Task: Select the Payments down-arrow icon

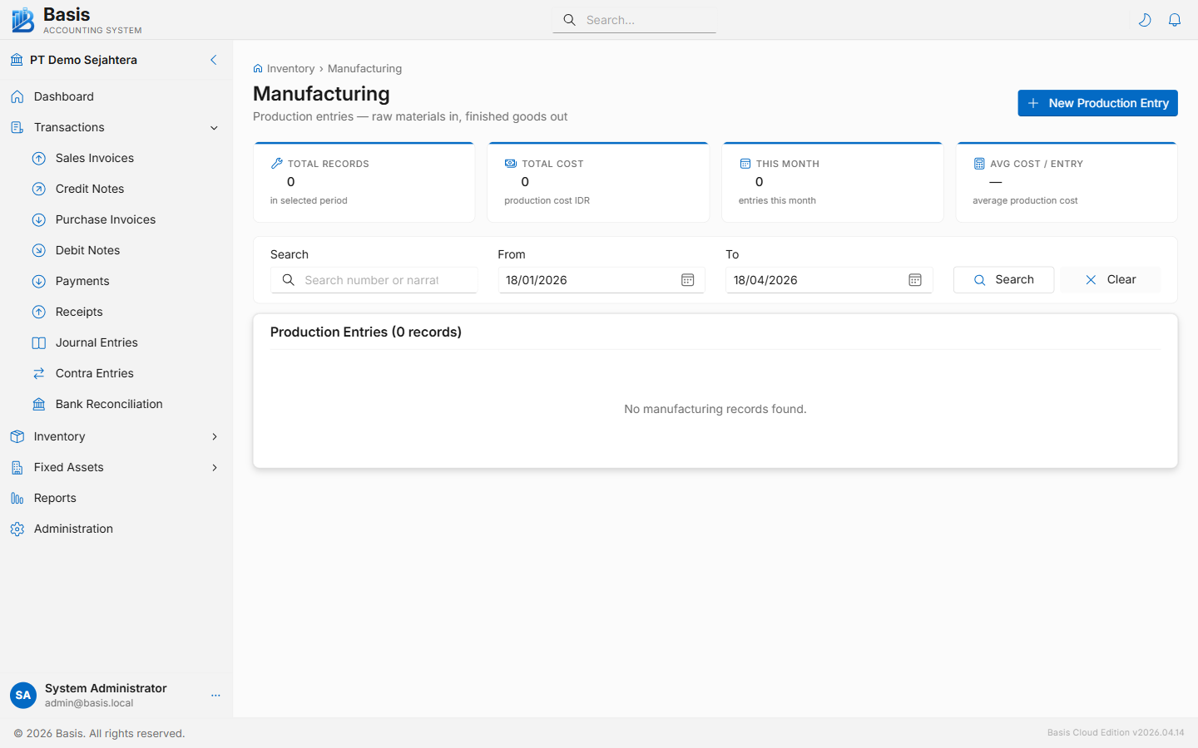Action: coord(38,281)
